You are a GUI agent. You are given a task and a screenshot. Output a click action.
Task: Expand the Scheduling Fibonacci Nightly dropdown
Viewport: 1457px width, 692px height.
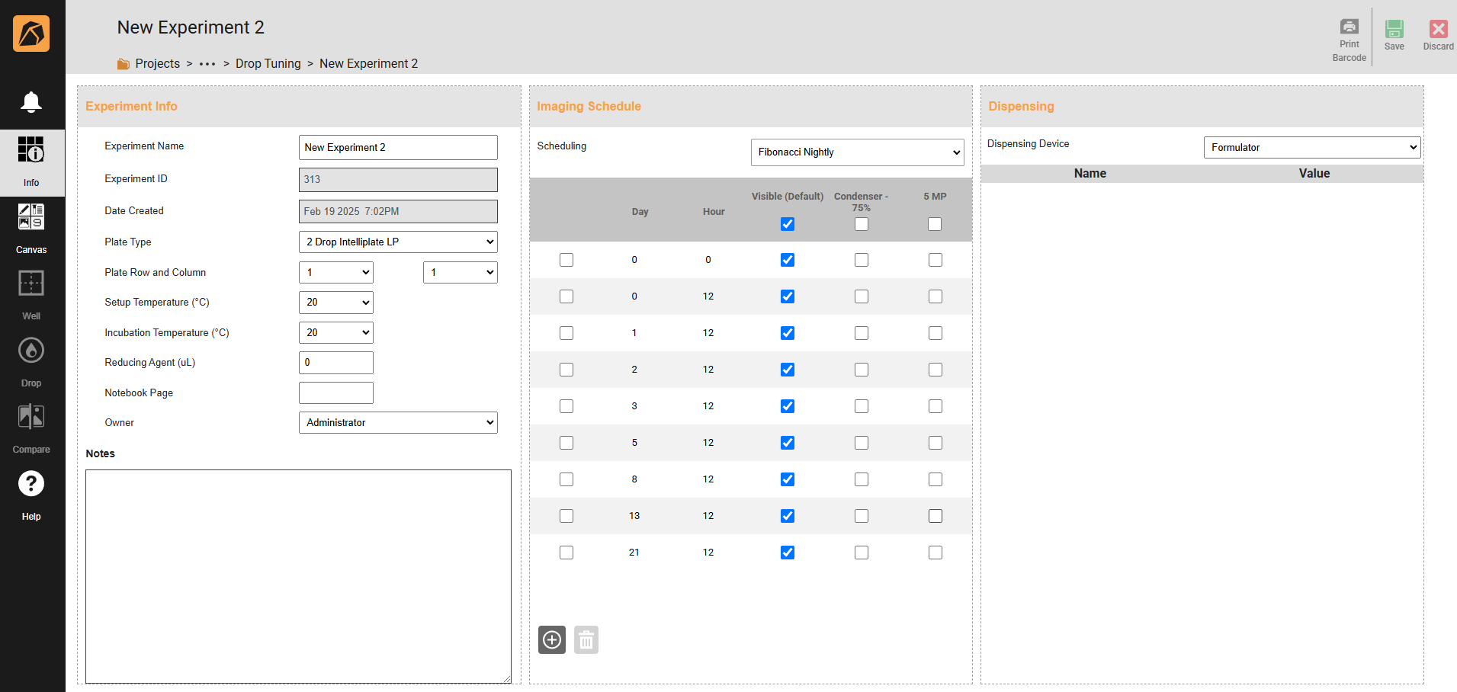pyautogui.click(x=857, y=152)
